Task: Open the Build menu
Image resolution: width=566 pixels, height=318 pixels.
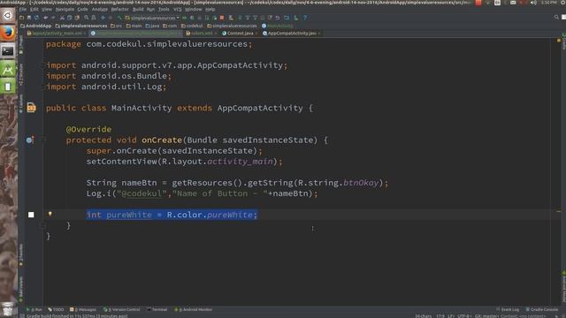Action: 138,10
